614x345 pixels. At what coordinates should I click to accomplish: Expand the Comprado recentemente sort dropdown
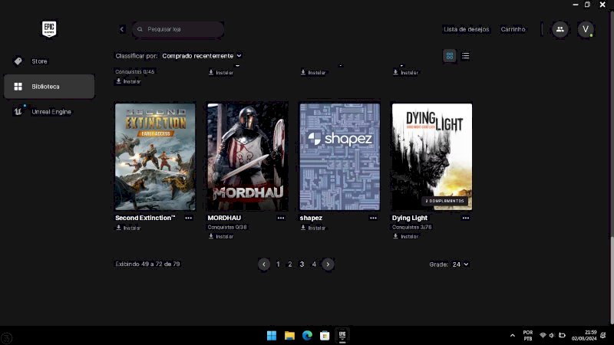202,56
